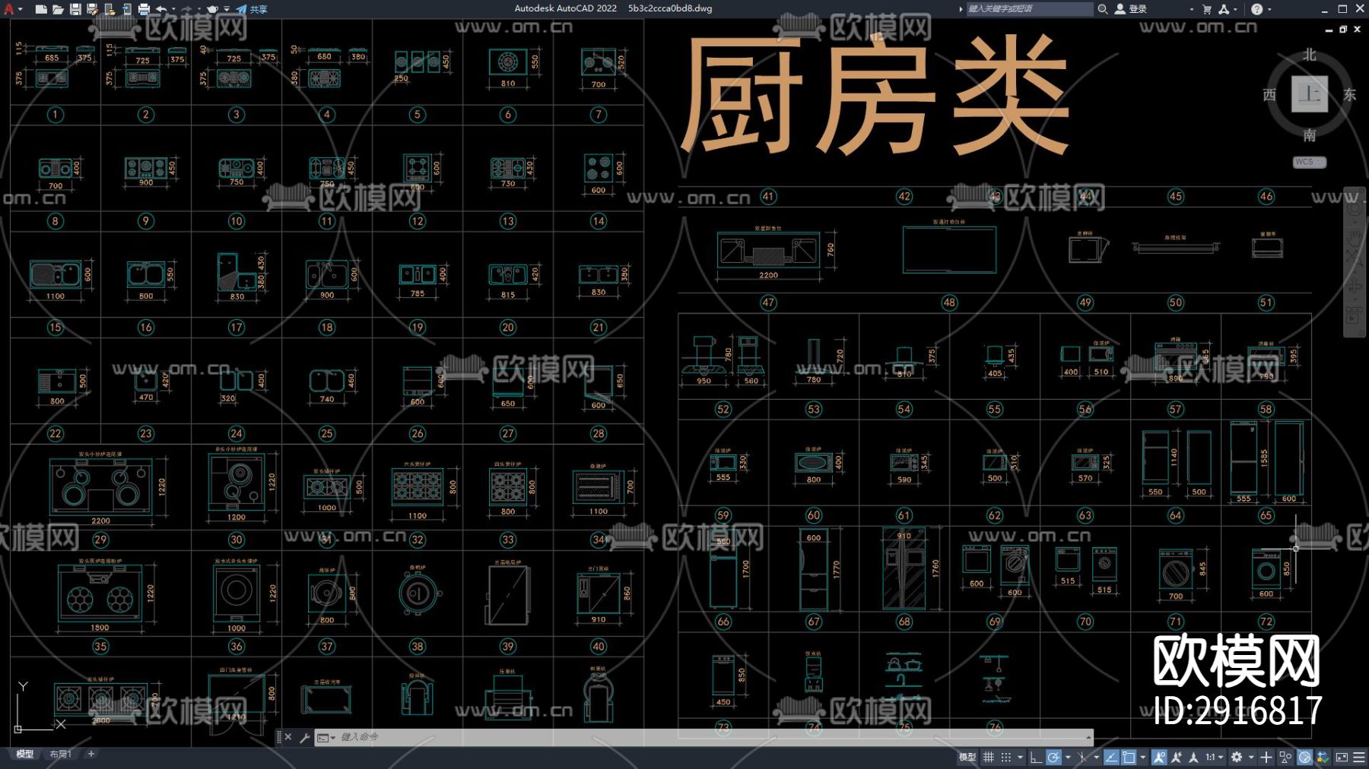
Task: Click the 共享 share button
Action: (252, 9)
